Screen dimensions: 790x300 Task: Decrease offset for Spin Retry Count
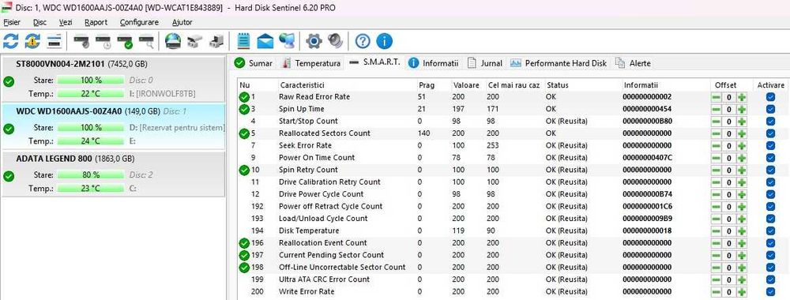716,170
